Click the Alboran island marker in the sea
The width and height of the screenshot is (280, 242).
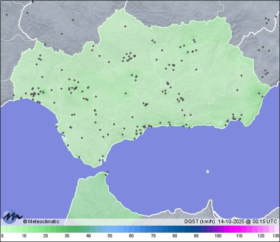pos(207,171)
